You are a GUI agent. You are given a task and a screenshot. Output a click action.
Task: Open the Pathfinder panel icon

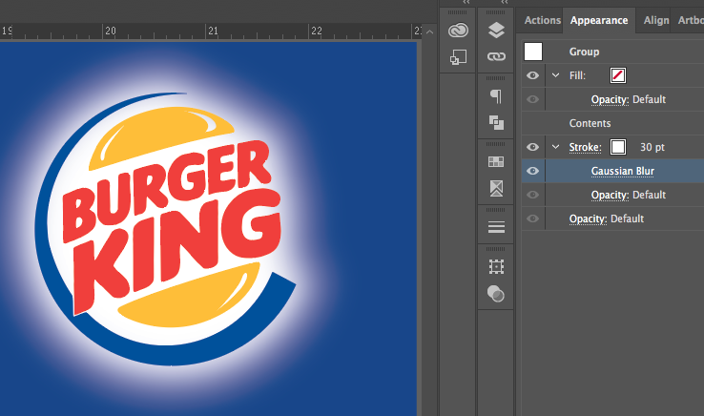pyautogui.click(x=496, y=123)
